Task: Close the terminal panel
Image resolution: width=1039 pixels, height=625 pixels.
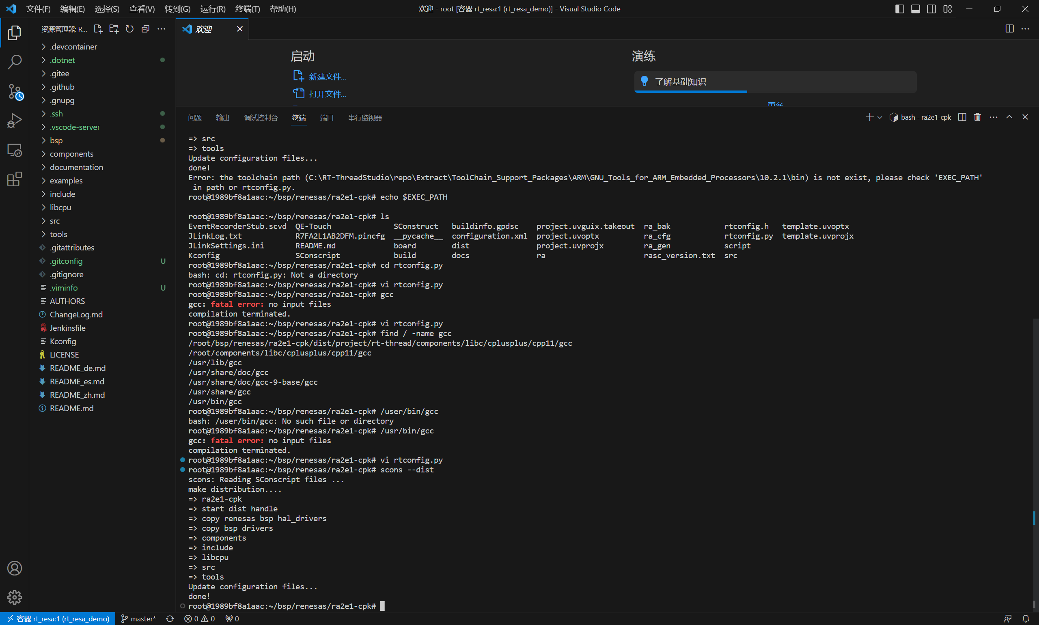Action: (1025, 117)
